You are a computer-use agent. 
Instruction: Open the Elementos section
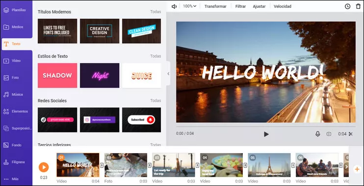pyautogui.click(x=16, y=111)
